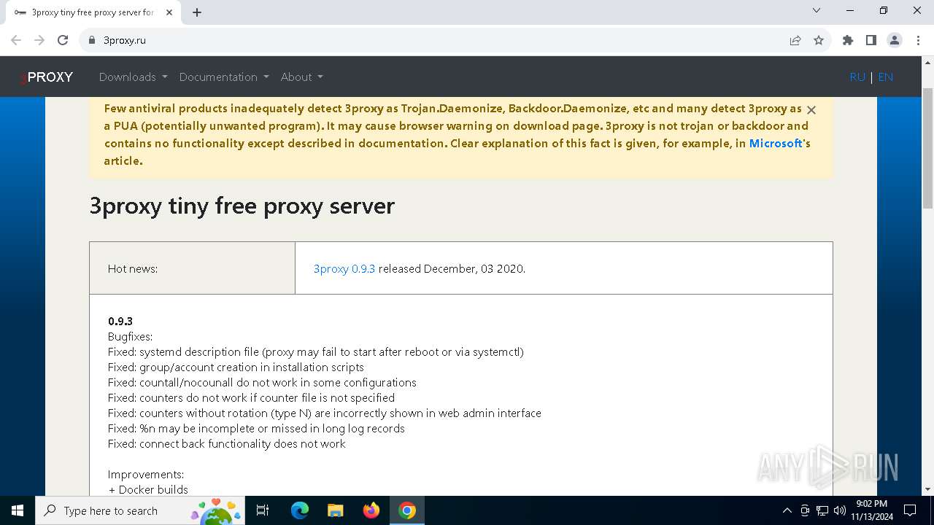Screen dimensions: 934x525
Task: Click the browser forward arrow
Action: tap(39, 40)
